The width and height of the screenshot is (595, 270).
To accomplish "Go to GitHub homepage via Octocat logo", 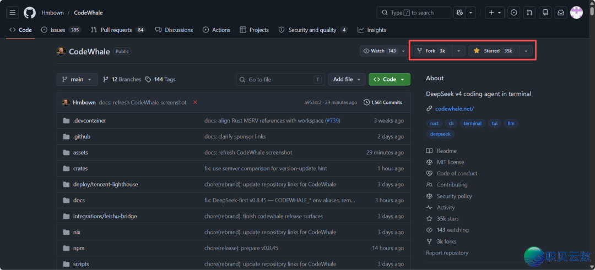I will (x=30, y=13).
